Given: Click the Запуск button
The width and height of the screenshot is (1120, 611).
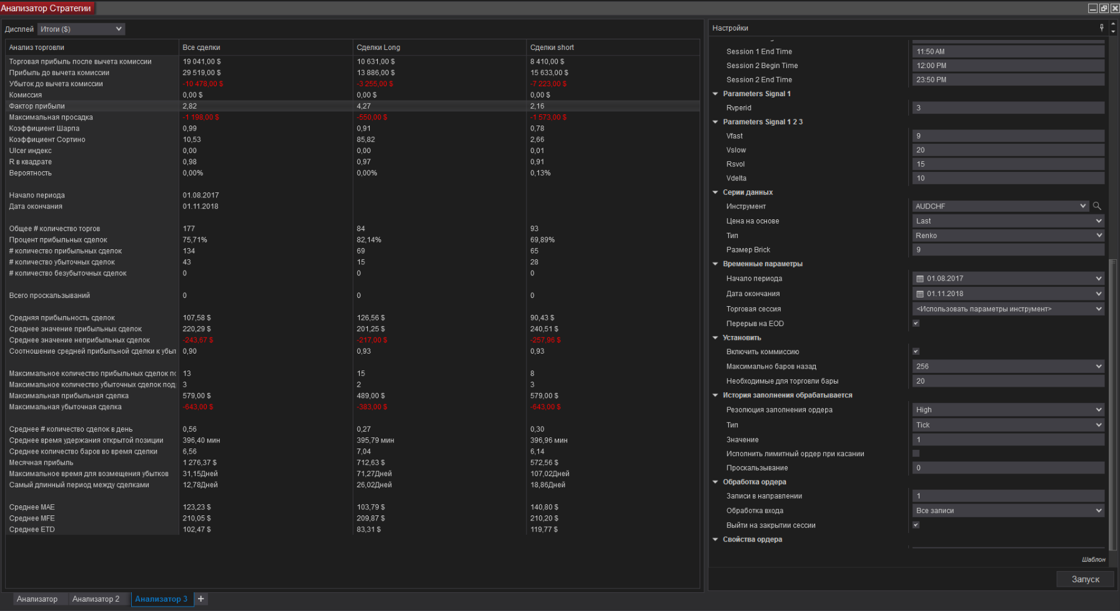Looking at the screenshot, I should [1085, 579].
